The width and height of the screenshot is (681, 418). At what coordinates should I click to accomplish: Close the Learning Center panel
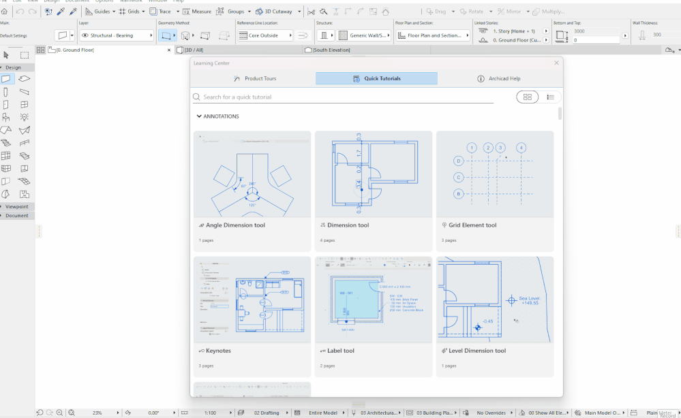[556, 63]
